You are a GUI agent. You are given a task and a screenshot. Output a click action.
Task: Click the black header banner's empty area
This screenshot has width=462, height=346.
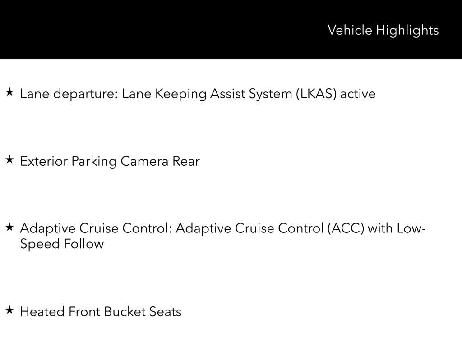click(x=158, y=30)
